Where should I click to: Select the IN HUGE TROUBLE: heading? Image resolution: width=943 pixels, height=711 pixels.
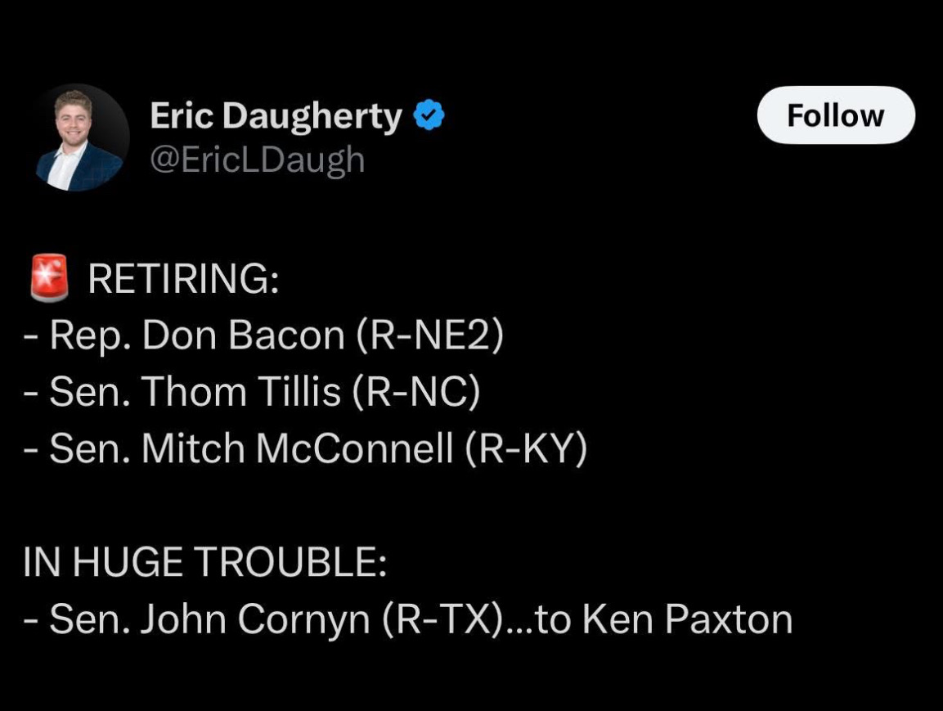click(204, 562)
